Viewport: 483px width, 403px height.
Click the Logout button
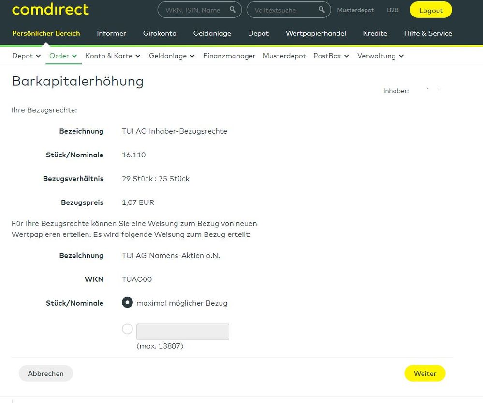tap(430, 10)
